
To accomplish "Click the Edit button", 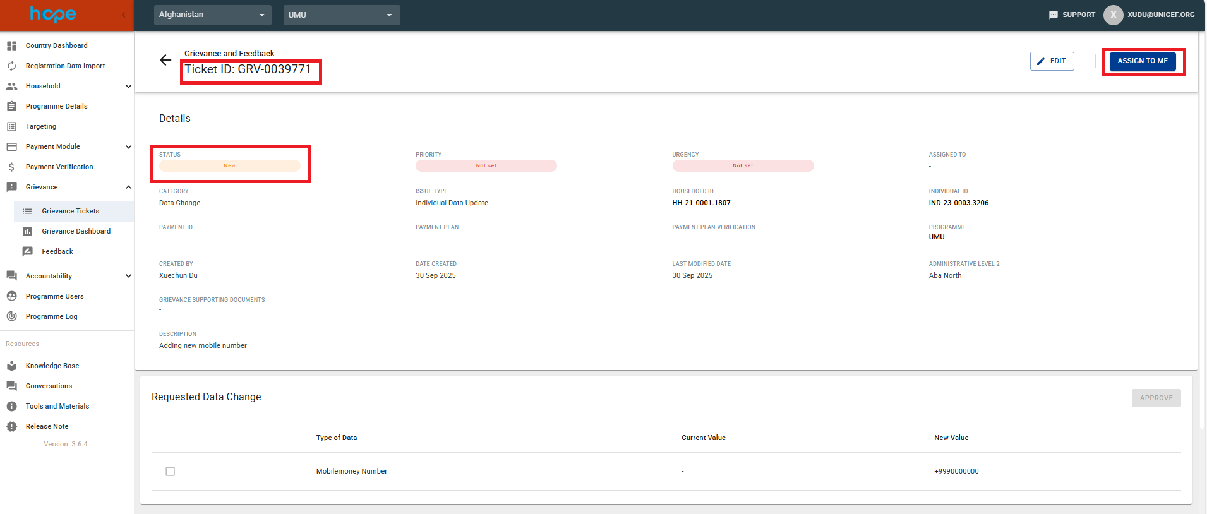I will (1052, 61).
